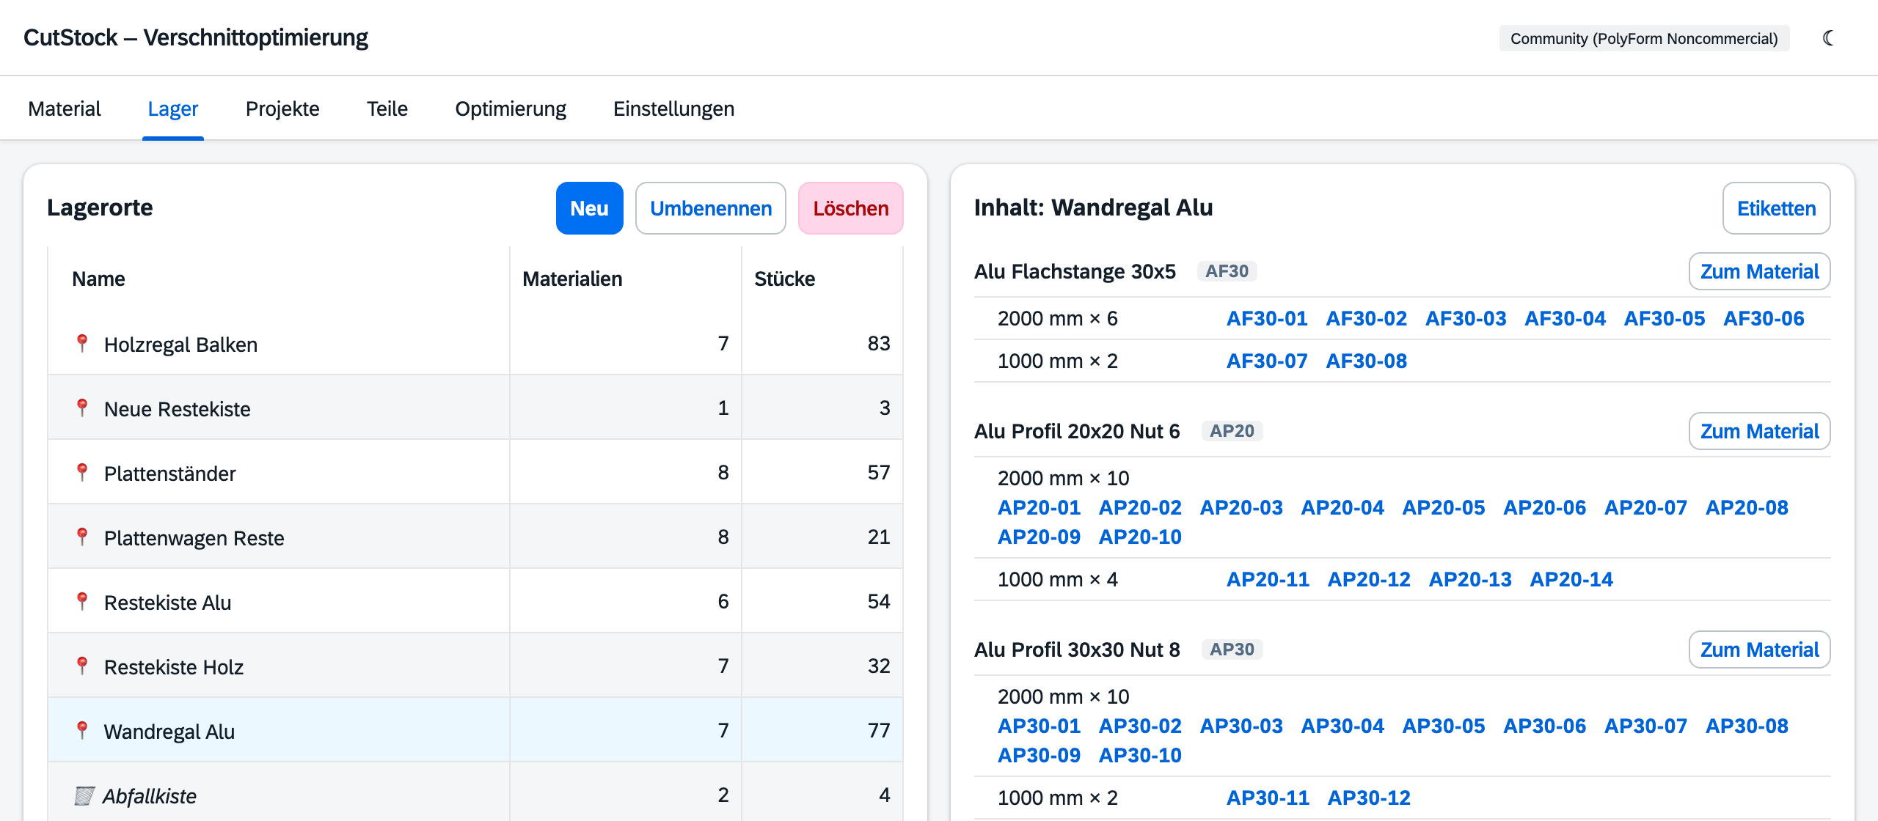Click Stücke value 83 of Holzregal Balken
Image resolution: width=1878 pixels, height=821 pixels.
coord(879,343)
